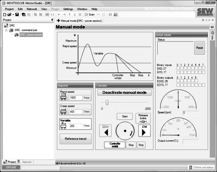This screenshot has width=217, height=172.
Task: Collapse the DRC - command pcb tree node
Action: pos(6,30)
